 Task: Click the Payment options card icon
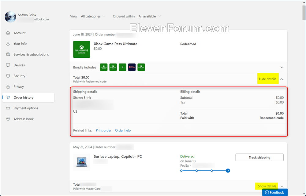8,108
